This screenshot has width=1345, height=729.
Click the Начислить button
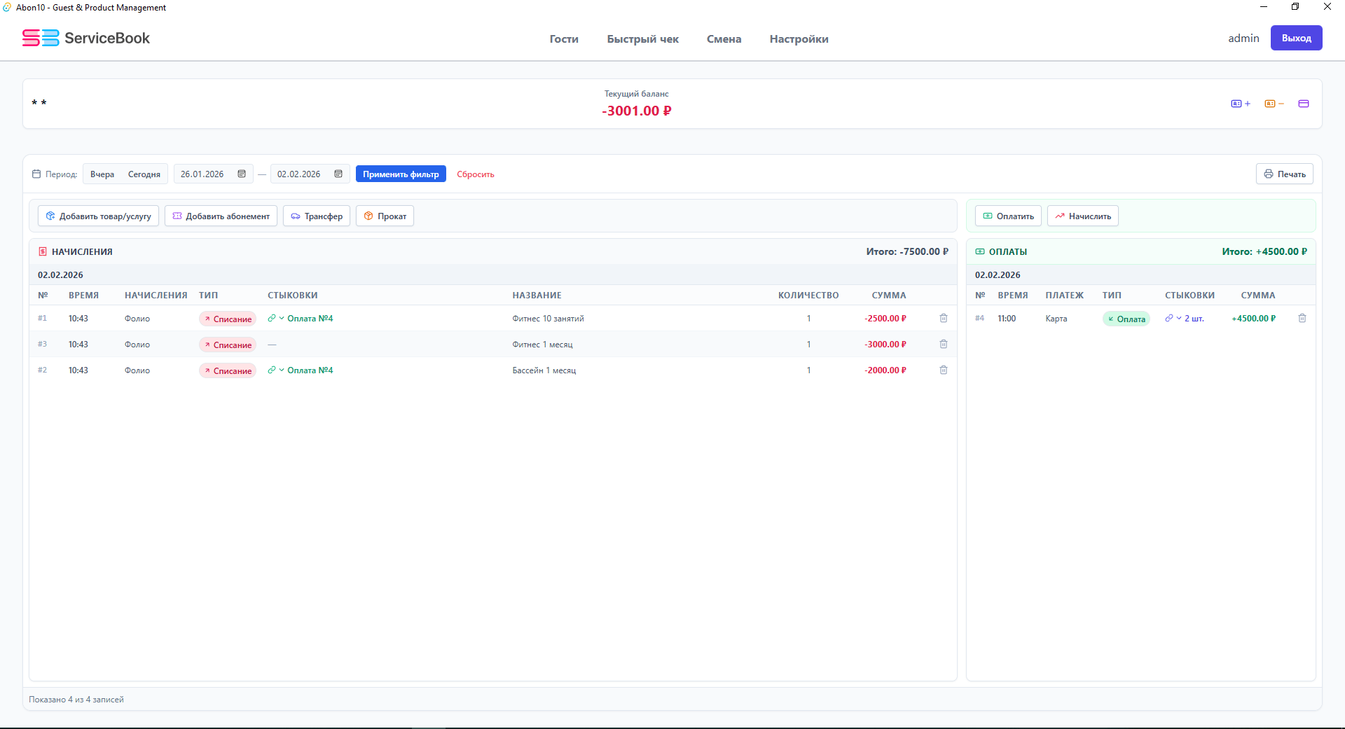[1082, 216]
